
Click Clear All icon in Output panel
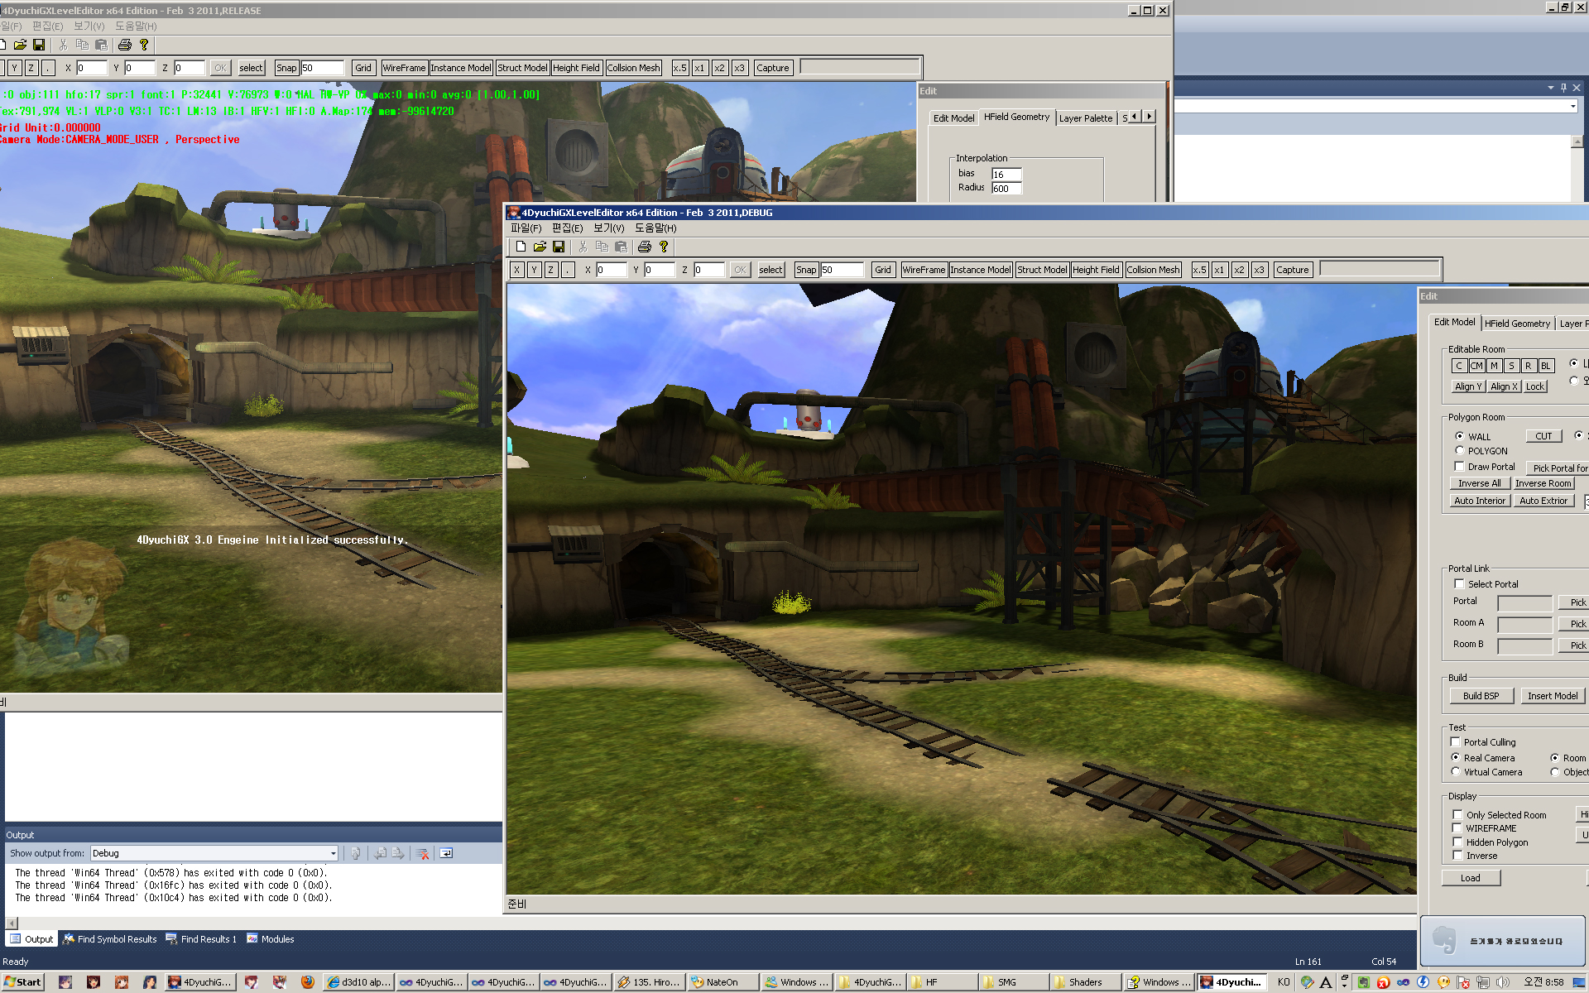tap(423, 853)
